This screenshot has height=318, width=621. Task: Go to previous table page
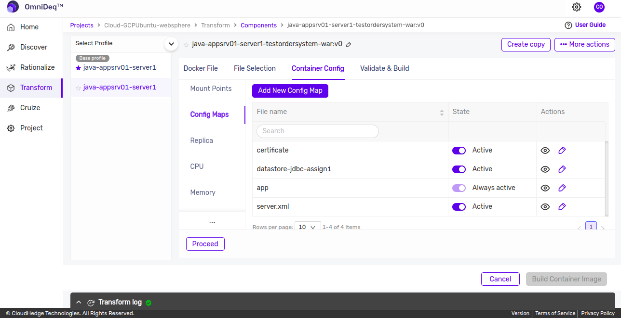[x=579, y=228]
